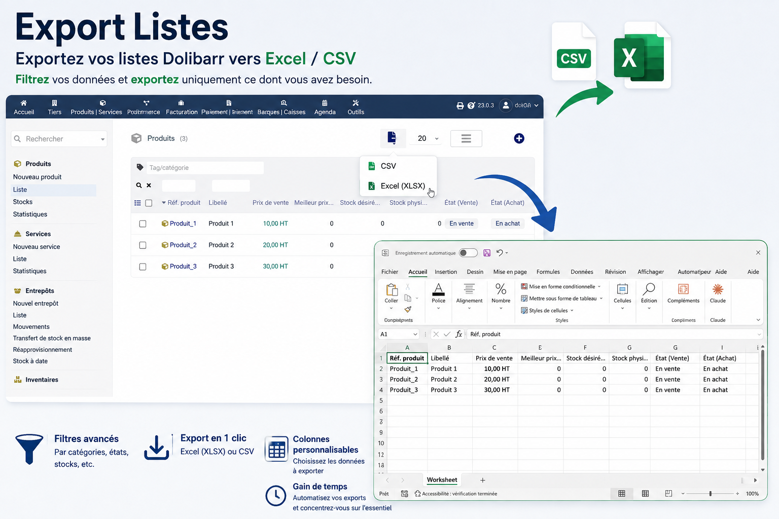The height and width of the screenshot is (519, 779).
Task: Click the fx insert function icon
Action: 459,334
